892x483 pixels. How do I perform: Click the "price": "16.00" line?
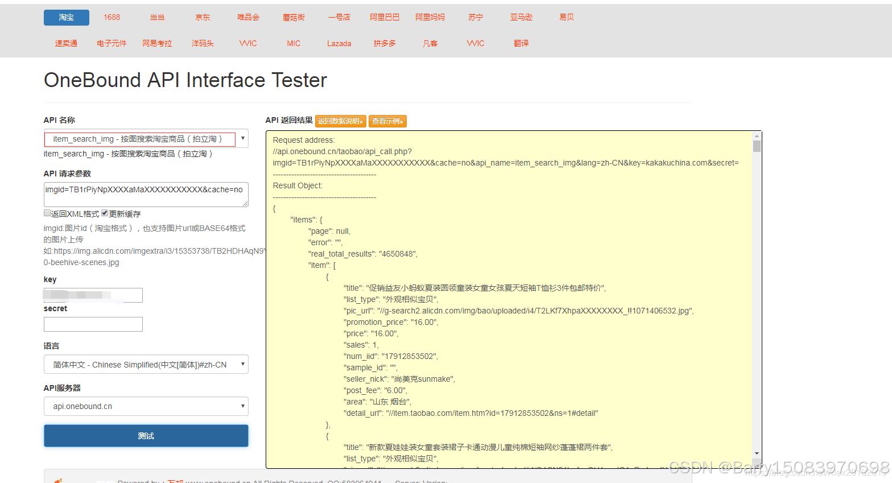click(371, 333)
